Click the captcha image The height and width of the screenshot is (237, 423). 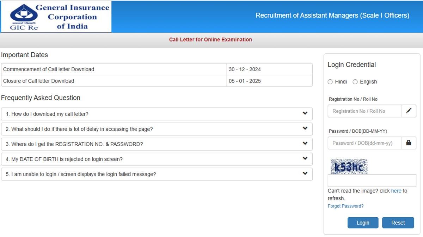[349, 167]
